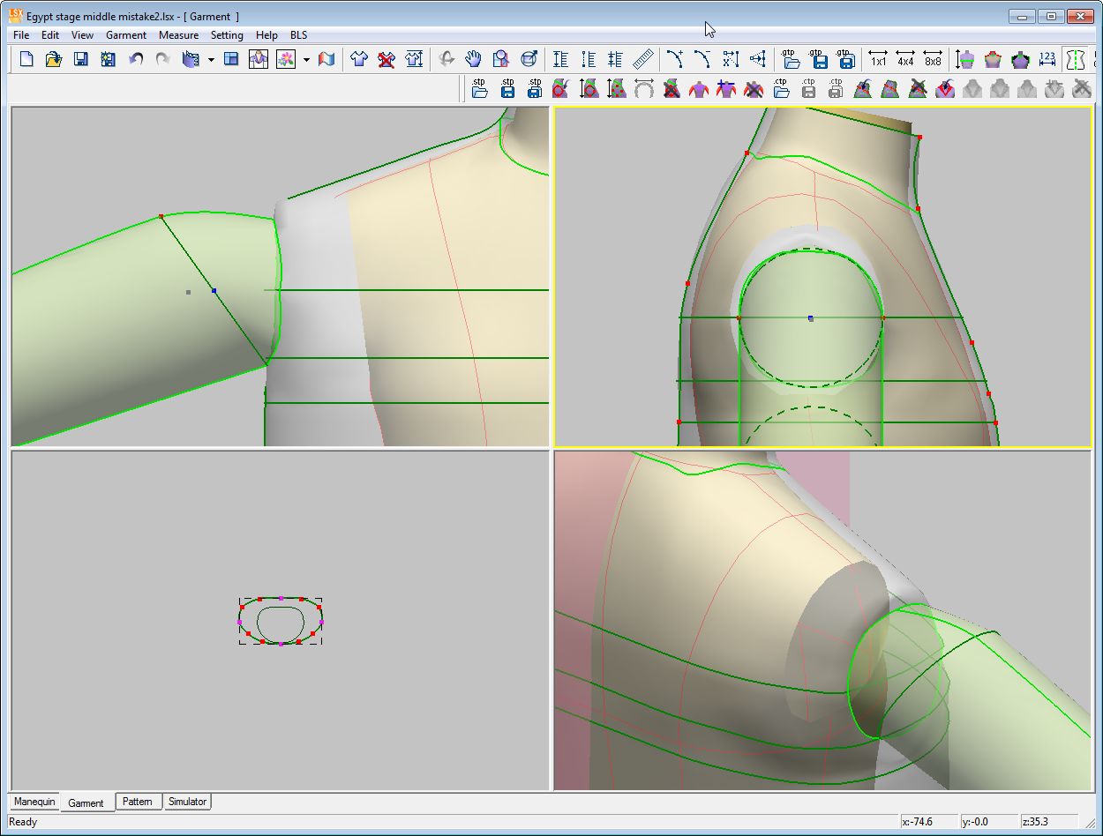Save the file with the floppy disk icon
This screenshot has height=836, width=1103.
click(81, 59)
